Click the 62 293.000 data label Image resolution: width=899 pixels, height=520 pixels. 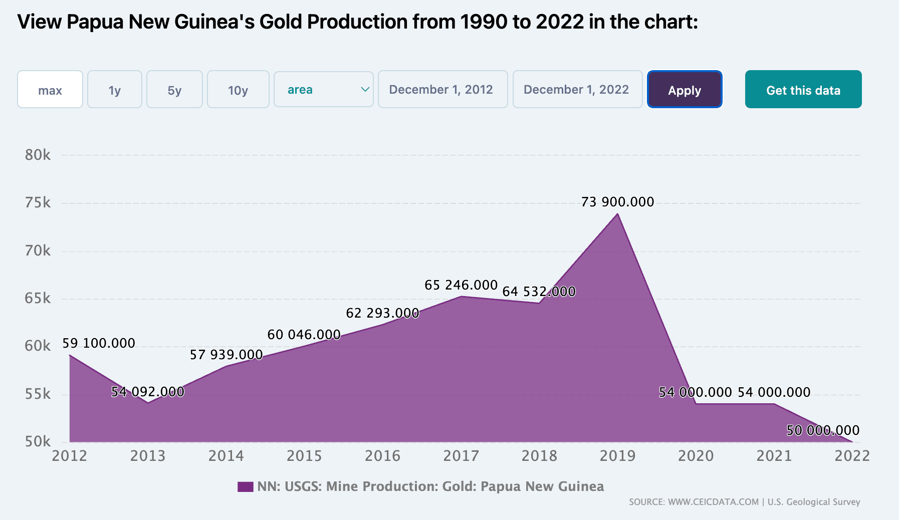pos(382,313)
